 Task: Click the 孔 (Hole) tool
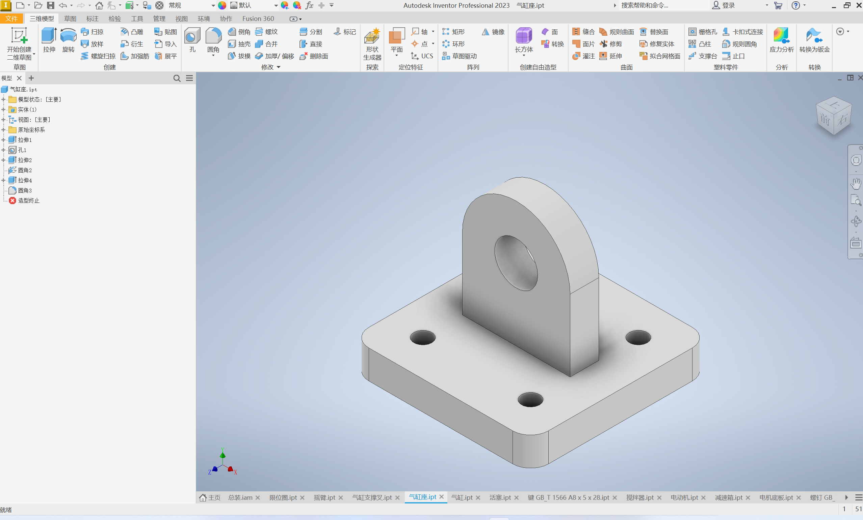tap(192, 40)
